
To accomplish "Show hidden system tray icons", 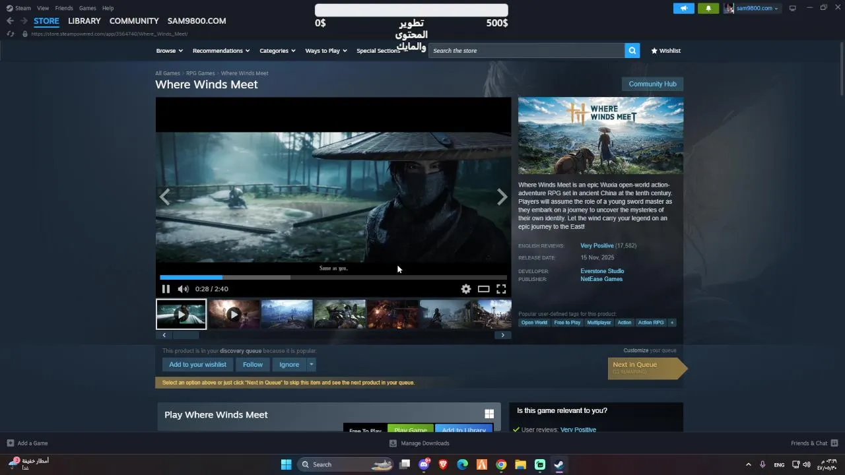I will pyautogui.click(x=748, y=464).
